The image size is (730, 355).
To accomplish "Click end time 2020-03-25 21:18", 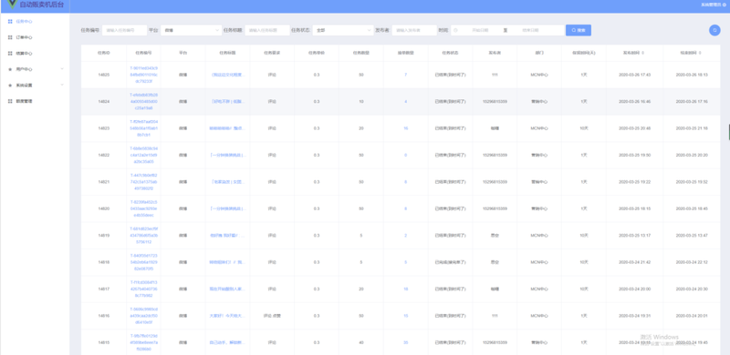I will pyautogui.click(x=692, y=128).
